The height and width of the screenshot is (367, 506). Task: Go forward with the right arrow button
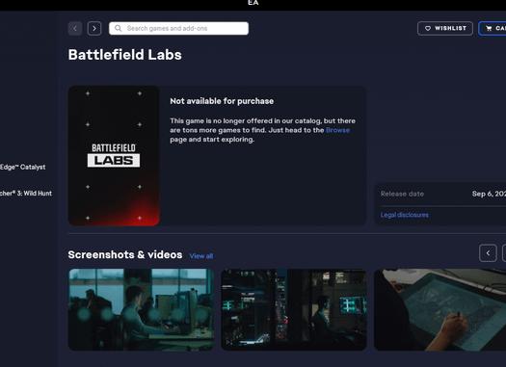tap(94, 28)
